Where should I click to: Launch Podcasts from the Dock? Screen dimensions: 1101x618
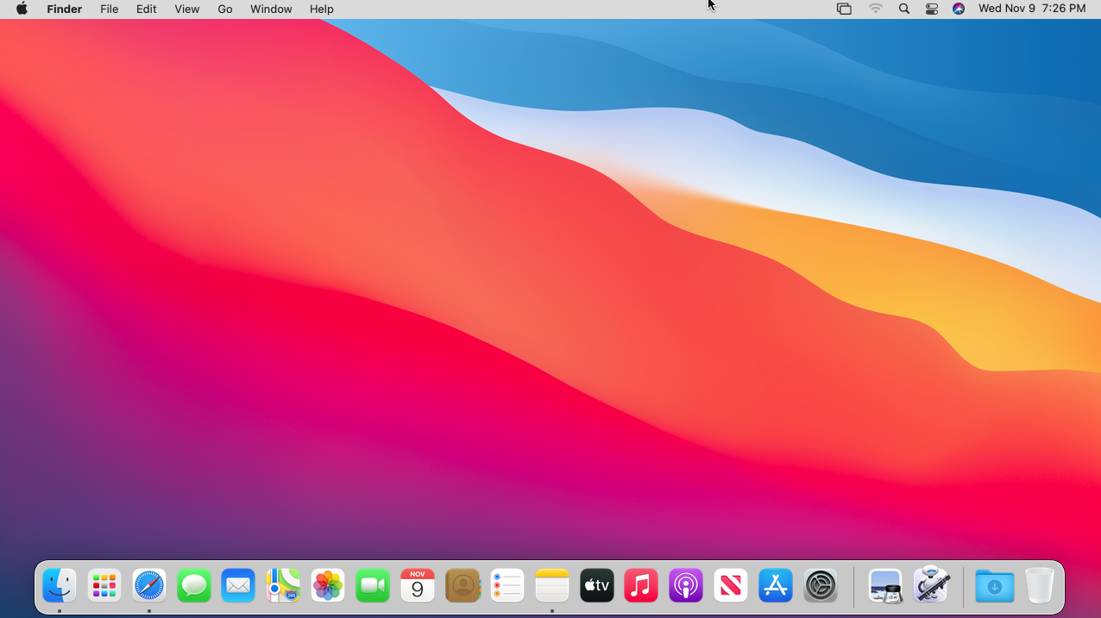click(x=686, y=586)
